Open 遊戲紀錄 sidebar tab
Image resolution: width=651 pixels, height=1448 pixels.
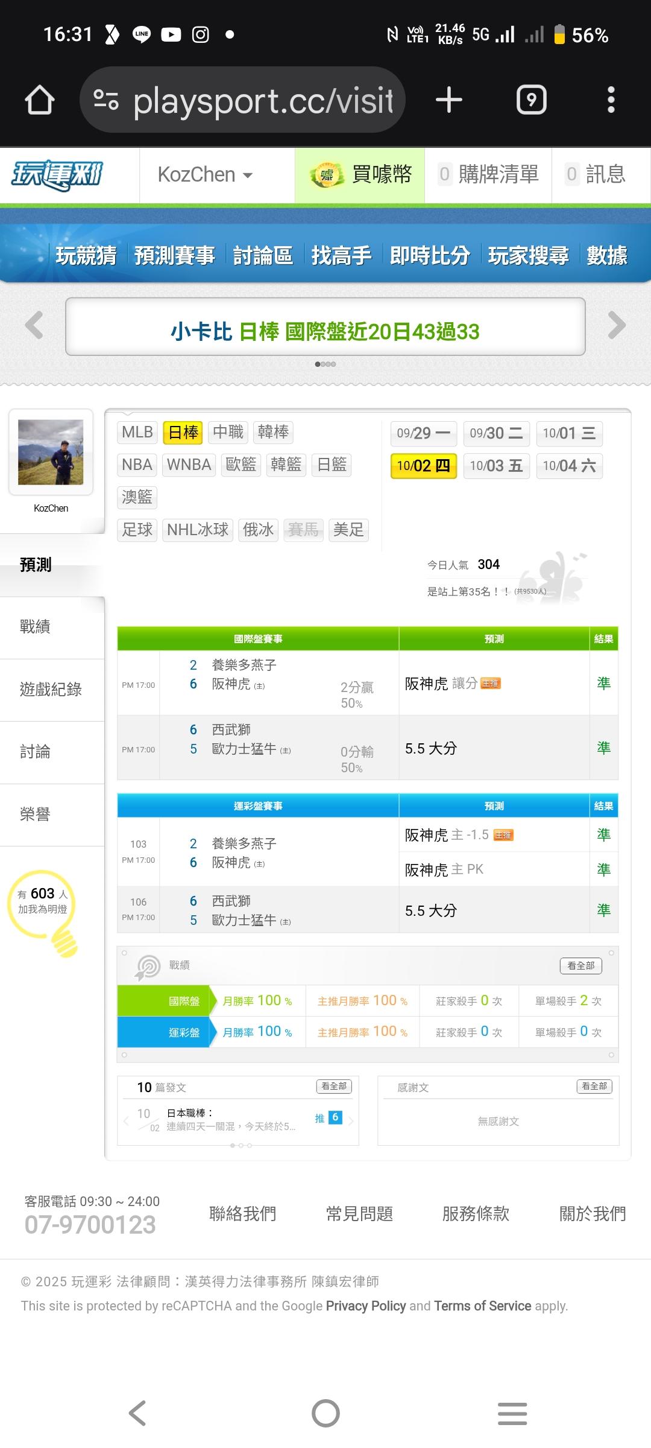pyautogui.click(x=52, y=690)
